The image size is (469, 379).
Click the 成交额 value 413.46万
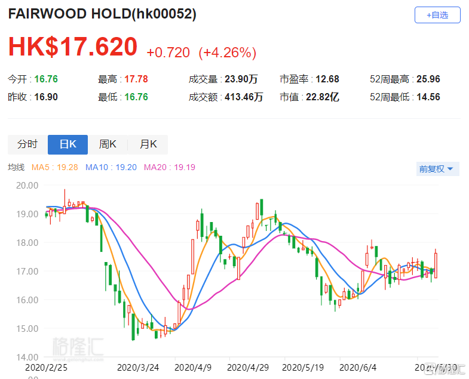(x=244, y=97)
